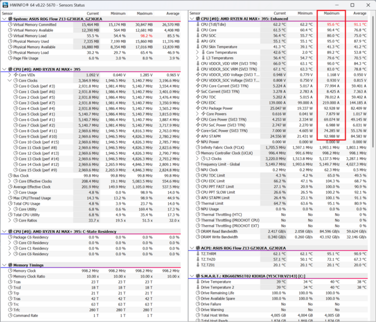Viewport: 376px width, 322px height.
Task: Click the left panel Sensor column header
Action: tap(37, 13)
